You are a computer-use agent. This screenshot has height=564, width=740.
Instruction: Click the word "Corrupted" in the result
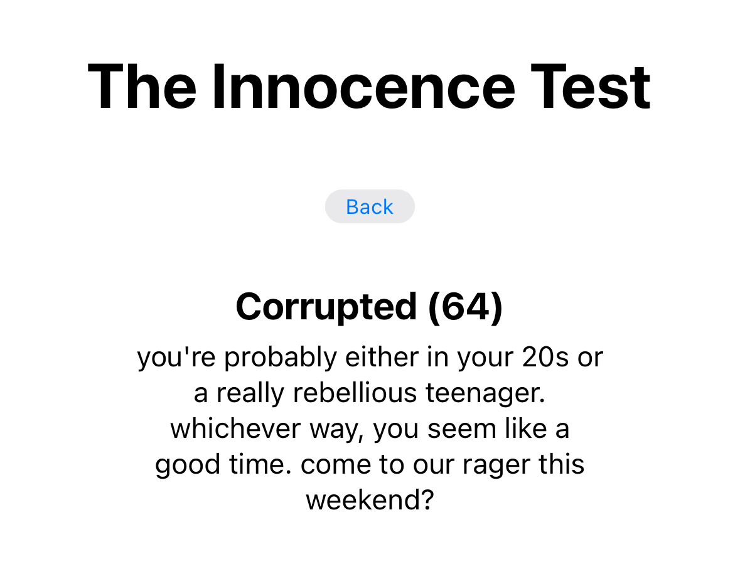(326, 307)
